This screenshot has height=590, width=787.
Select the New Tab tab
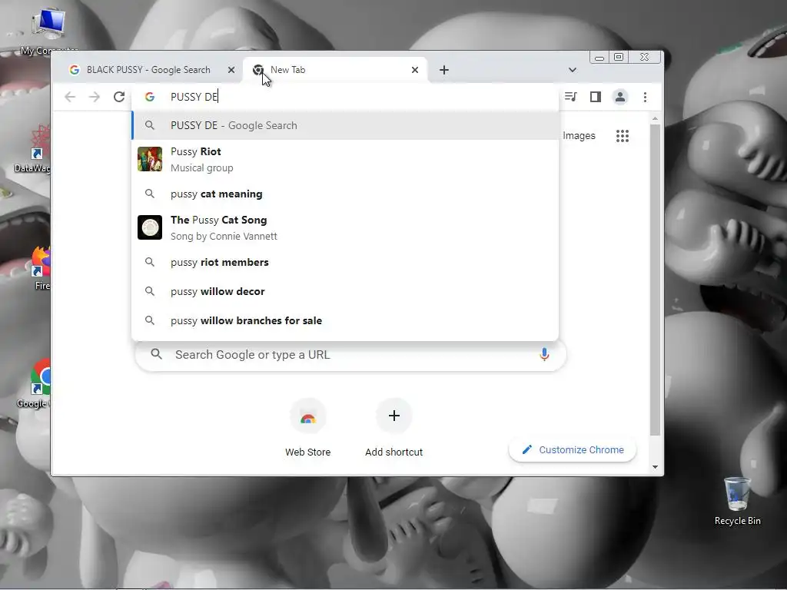(x=335, y=70)
